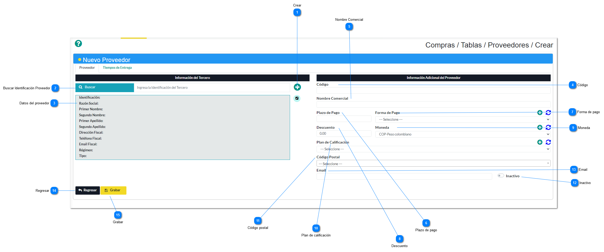604x252 pixels.
Task: Focus the Identificación del Tercero search field
Action: pyautogui.click(x=212, y=88)
